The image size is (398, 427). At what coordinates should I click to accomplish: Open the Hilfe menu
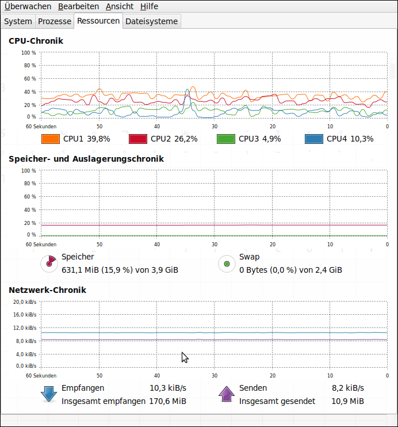coord(149,6)
